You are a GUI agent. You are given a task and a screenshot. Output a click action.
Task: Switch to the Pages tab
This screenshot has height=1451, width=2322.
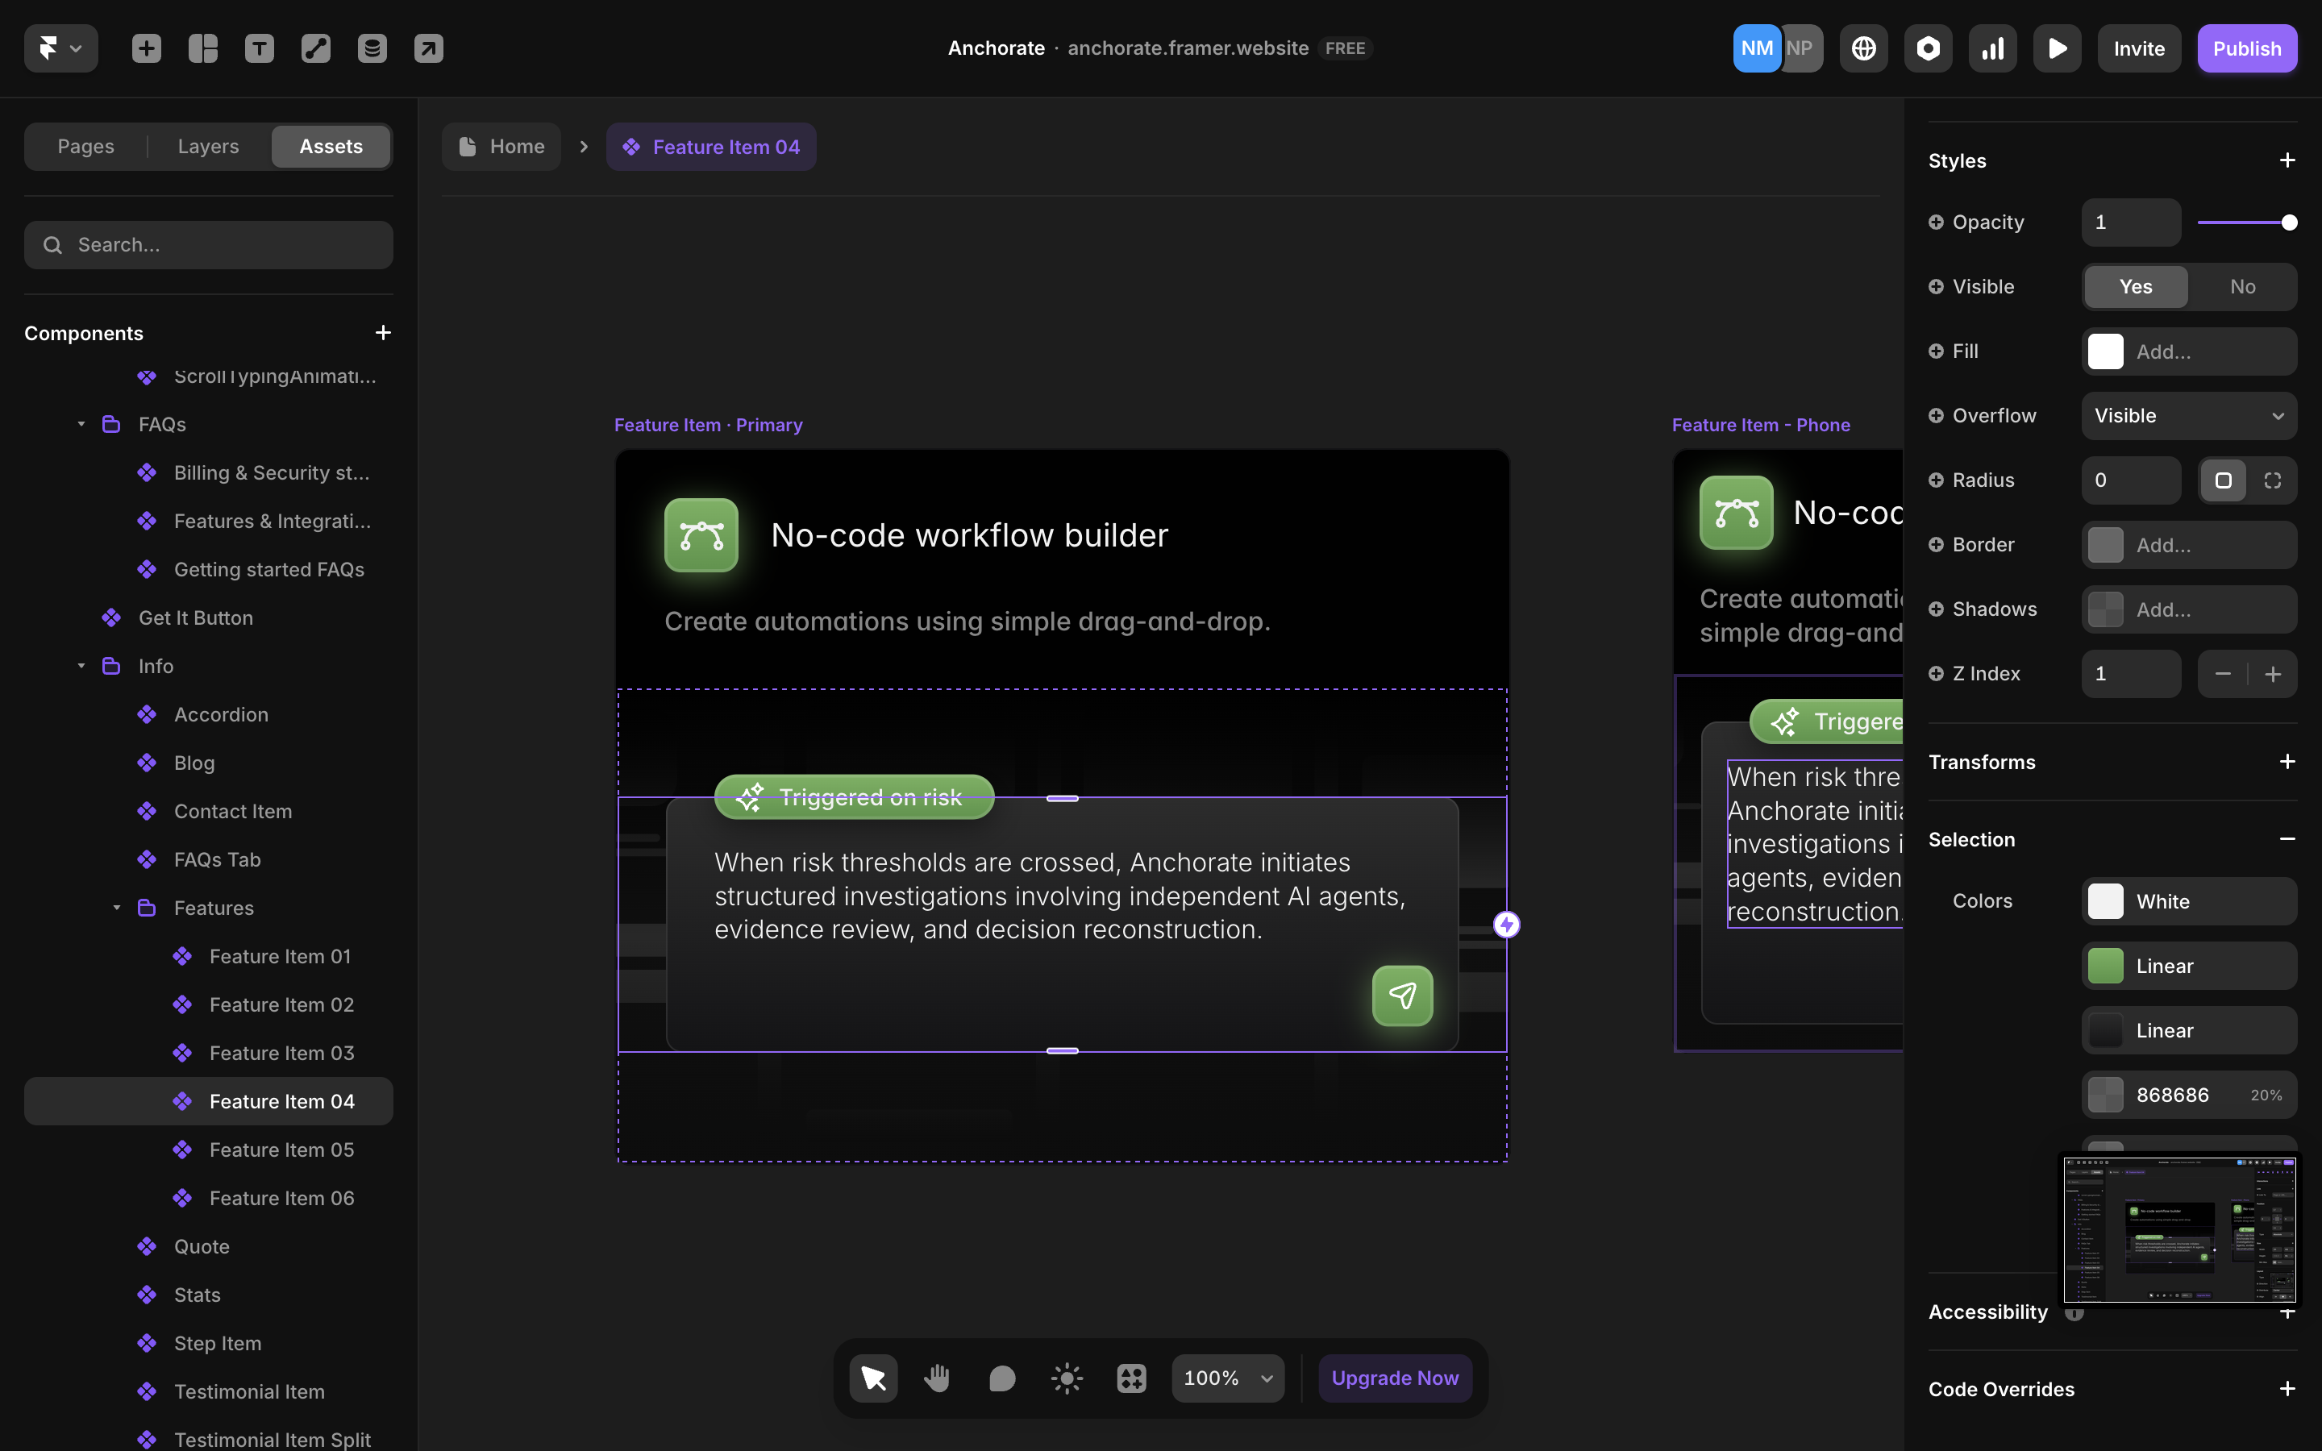coord(85,146)
